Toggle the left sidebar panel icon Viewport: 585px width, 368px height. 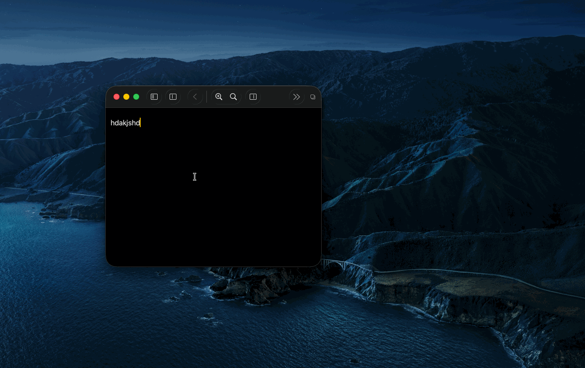point(154,97)
